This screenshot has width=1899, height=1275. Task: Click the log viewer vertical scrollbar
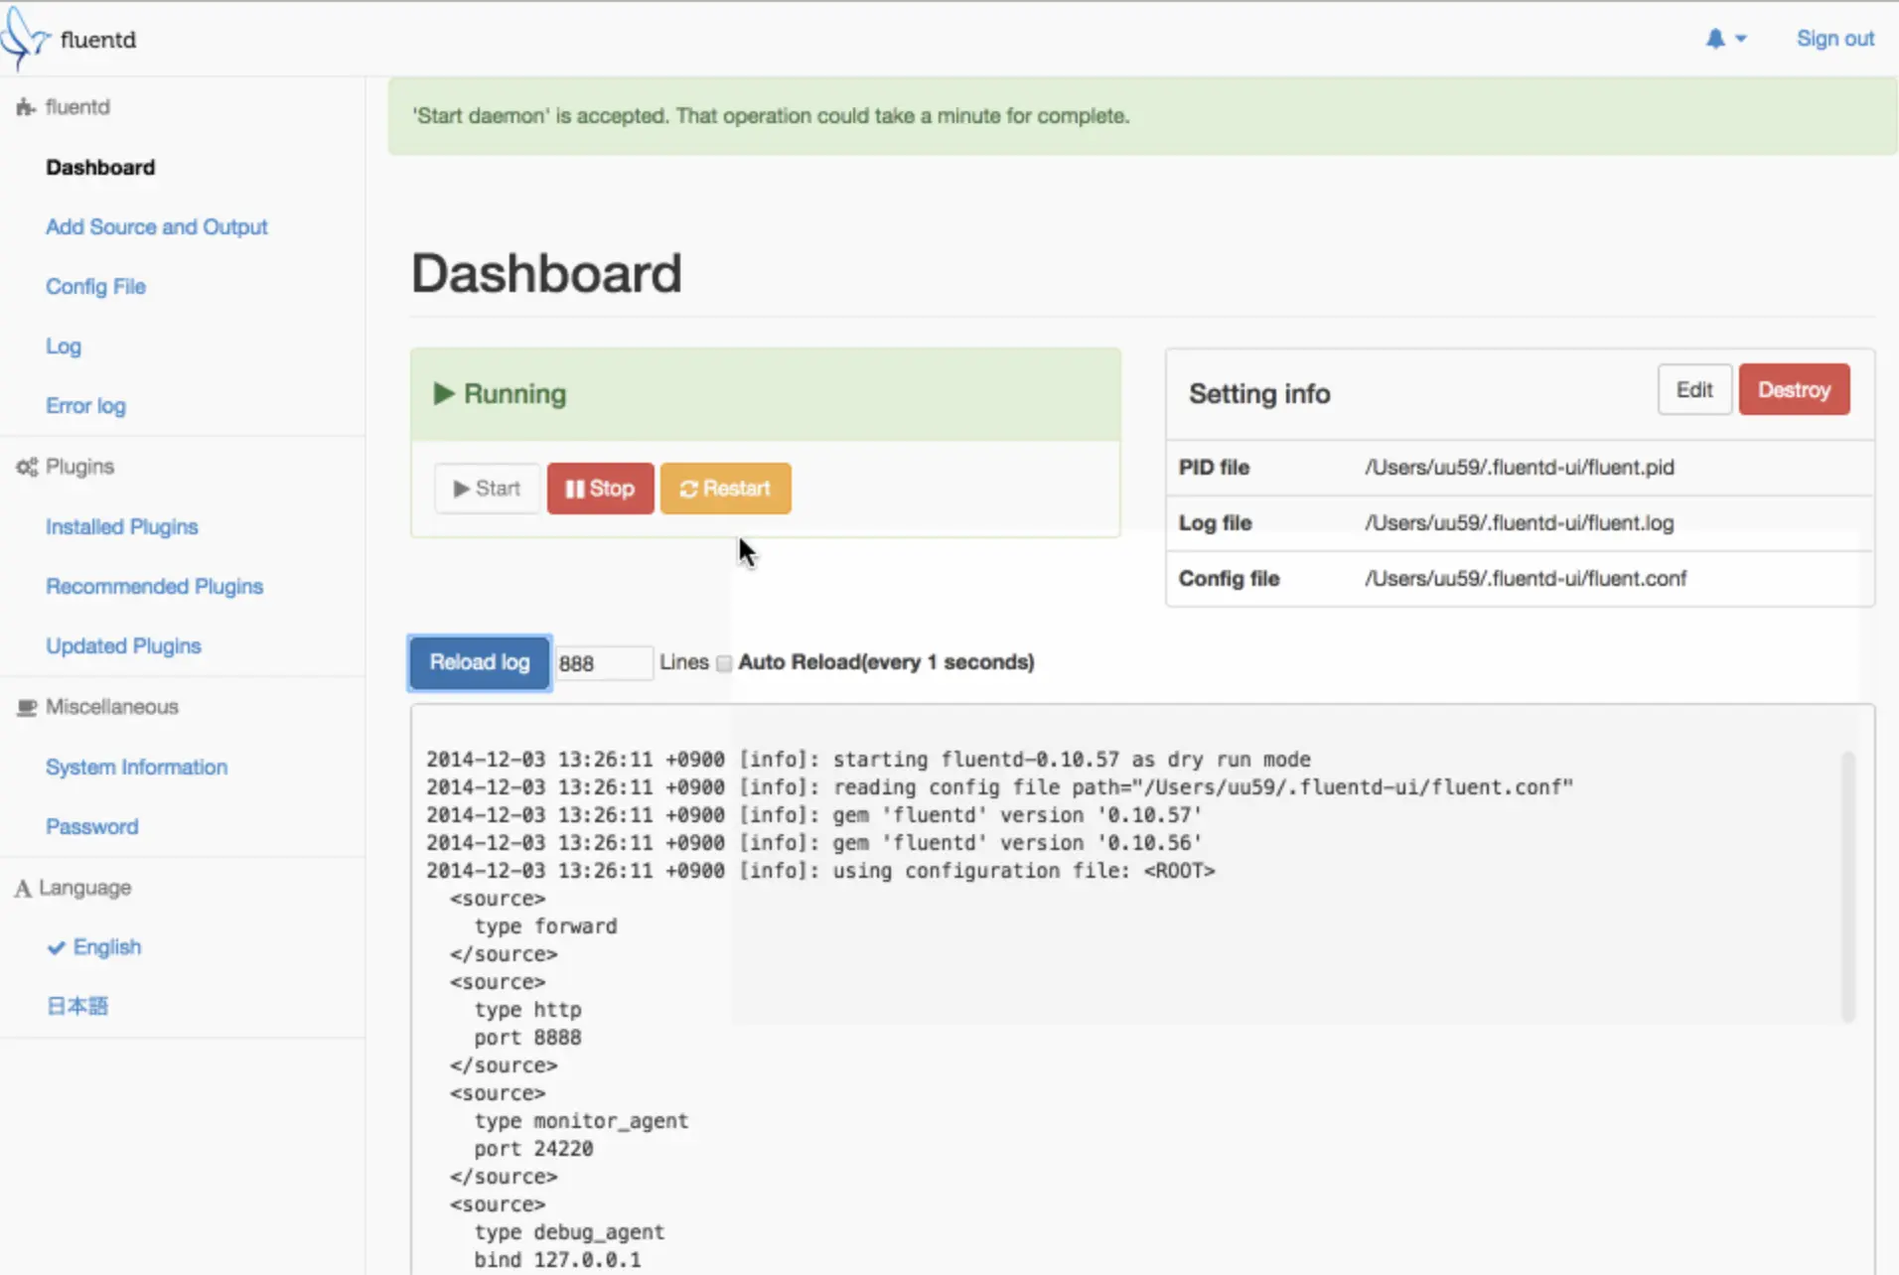1847,886
